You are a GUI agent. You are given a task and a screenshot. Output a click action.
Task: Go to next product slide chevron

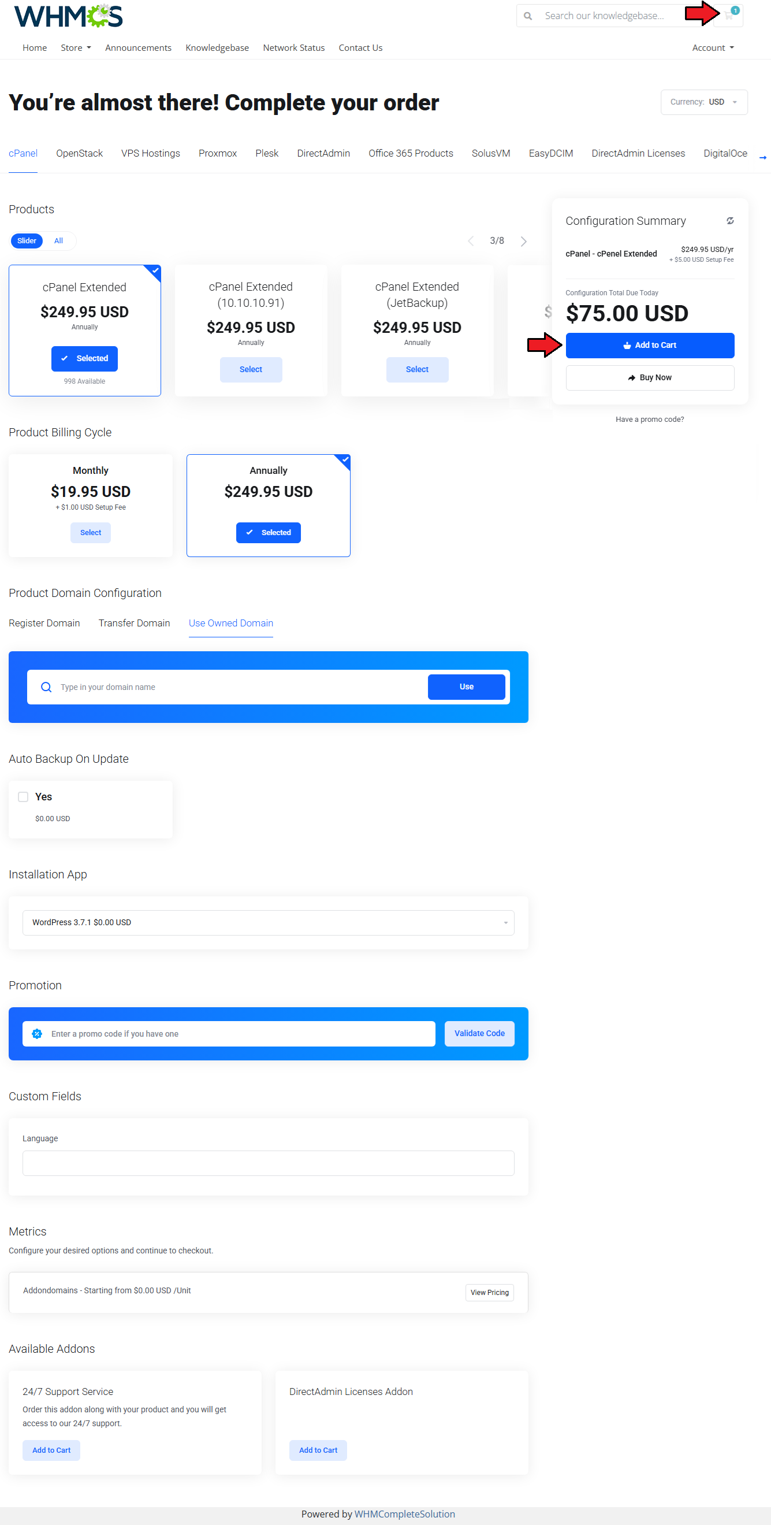(524, 241)
